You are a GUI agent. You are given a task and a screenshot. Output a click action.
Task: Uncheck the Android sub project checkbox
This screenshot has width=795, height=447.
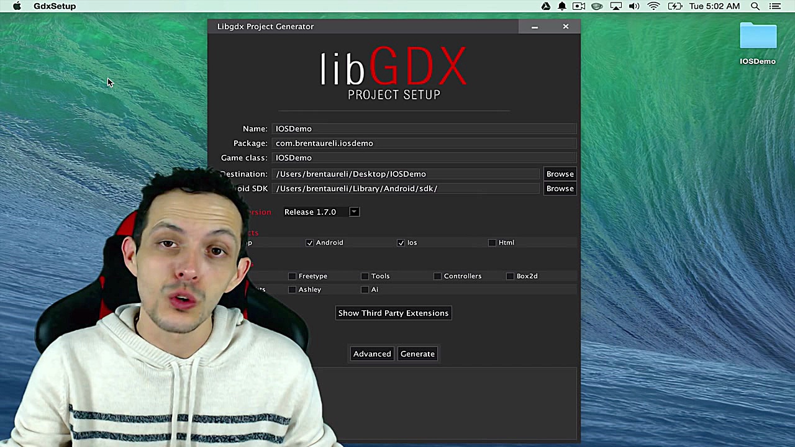coord(309,242)
